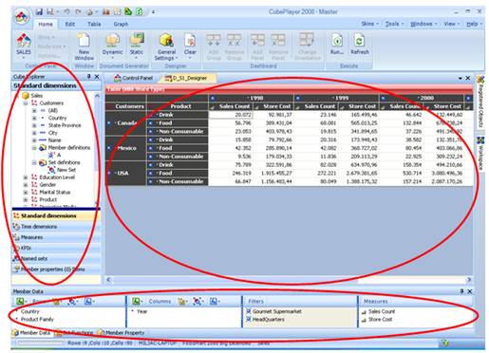Screen dimensions: 489x353
Task: Switch to the Control Panel document tab
Action: (x=134, y=78)
